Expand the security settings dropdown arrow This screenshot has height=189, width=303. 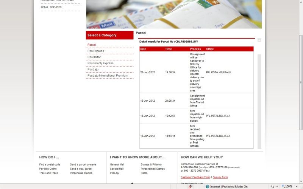pos(277,186)
